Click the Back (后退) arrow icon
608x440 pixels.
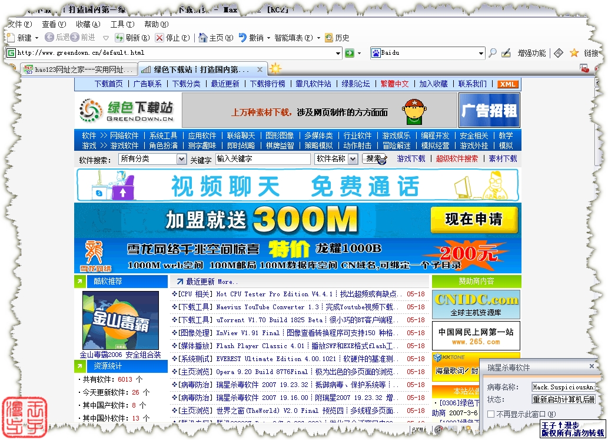(49, 37)
